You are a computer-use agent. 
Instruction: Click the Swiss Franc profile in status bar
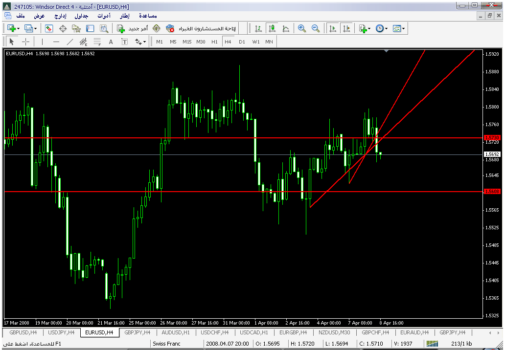tap(166, 344)
